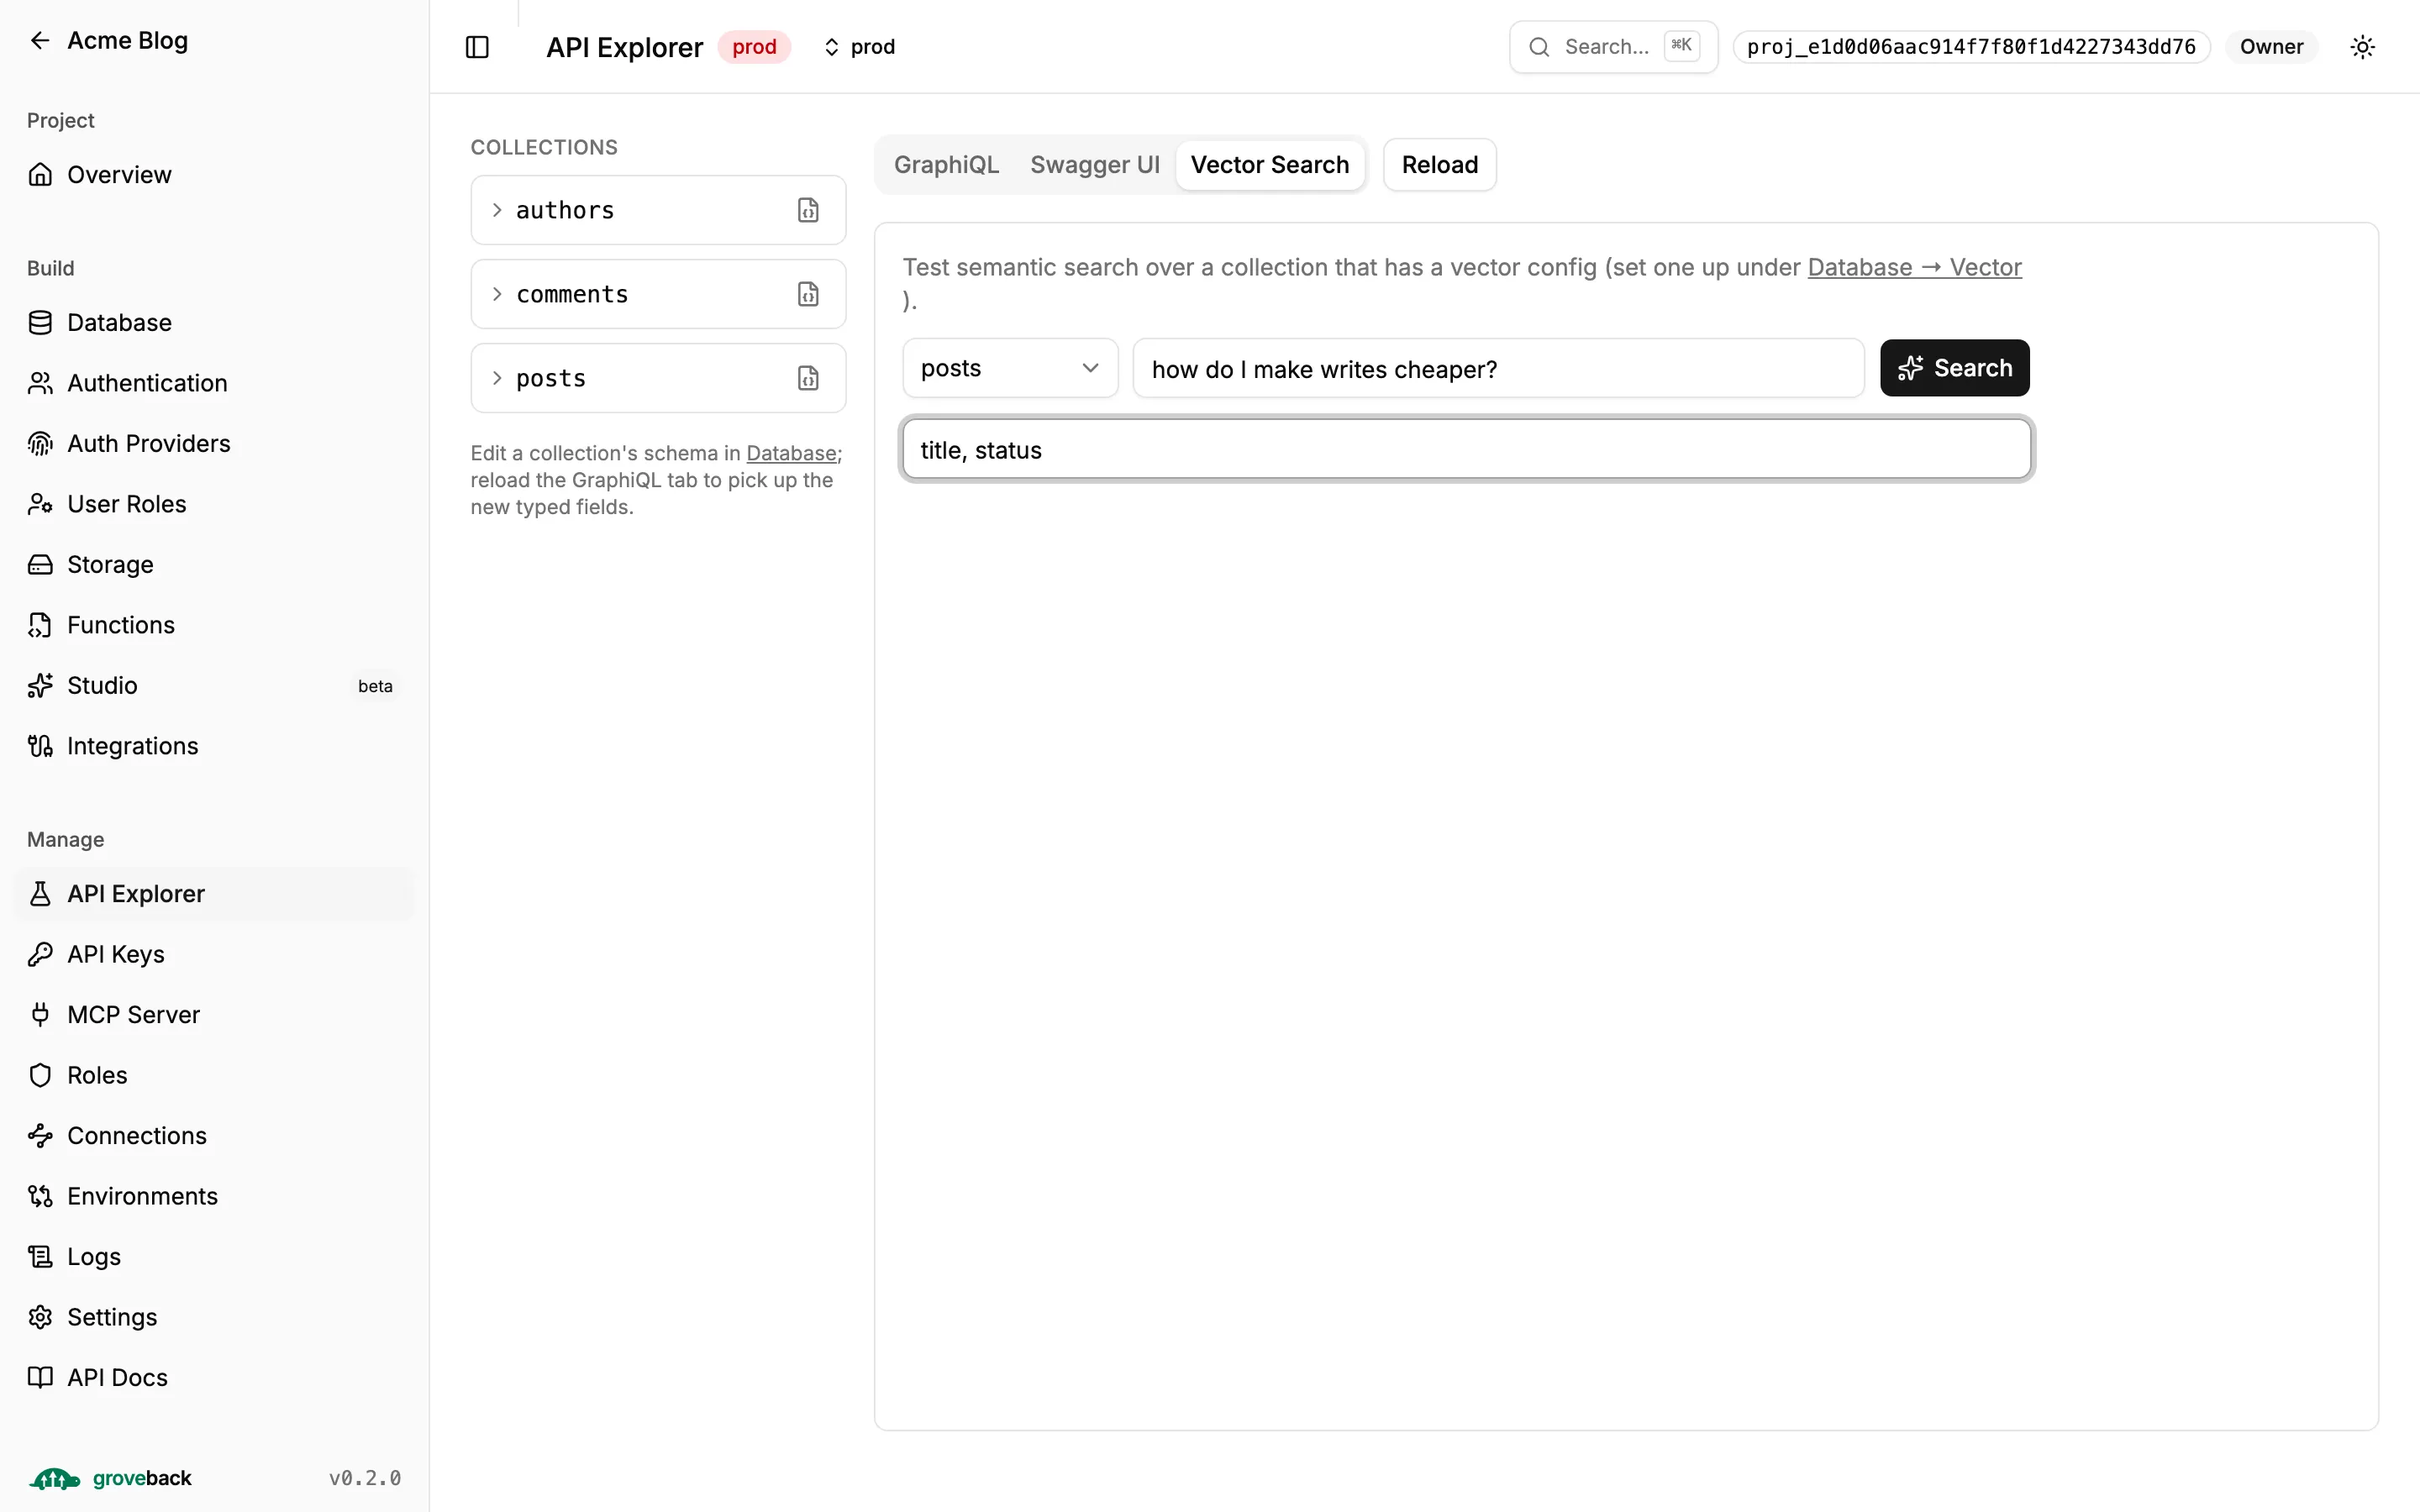The height and width of the screenshot is (1512, 2420).
Task: Open MCP Server in the sidebar
Action: [x=214, y=1015]
